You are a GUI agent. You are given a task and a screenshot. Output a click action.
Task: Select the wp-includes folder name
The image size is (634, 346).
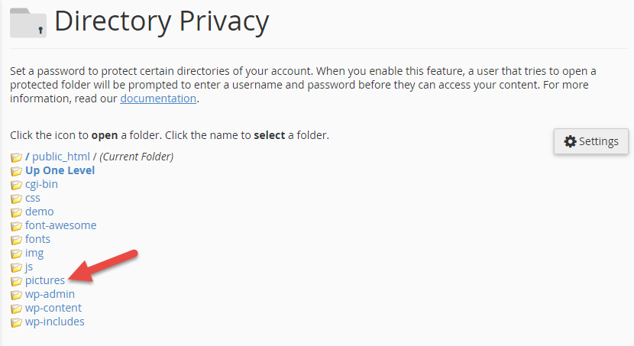click(x=54, y=322)
